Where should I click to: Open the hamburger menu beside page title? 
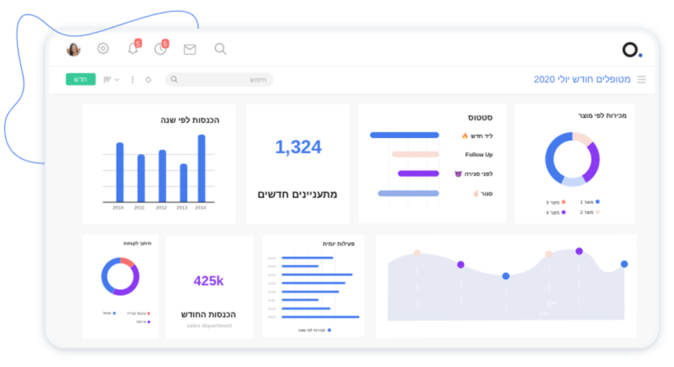tap(642, 79)
